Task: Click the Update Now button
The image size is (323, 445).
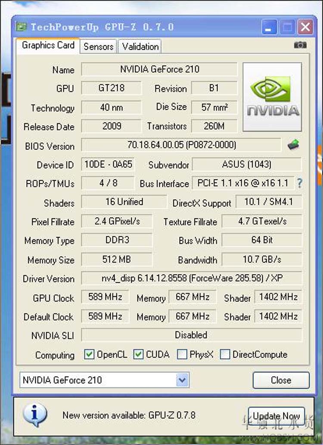Action: 276,416
